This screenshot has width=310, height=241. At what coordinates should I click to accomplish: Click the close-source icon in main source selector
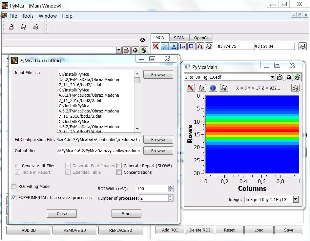(135, 50)
